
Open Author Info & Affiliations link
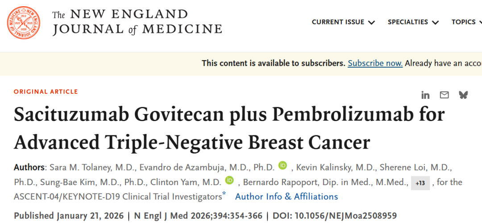coord(287,197)
